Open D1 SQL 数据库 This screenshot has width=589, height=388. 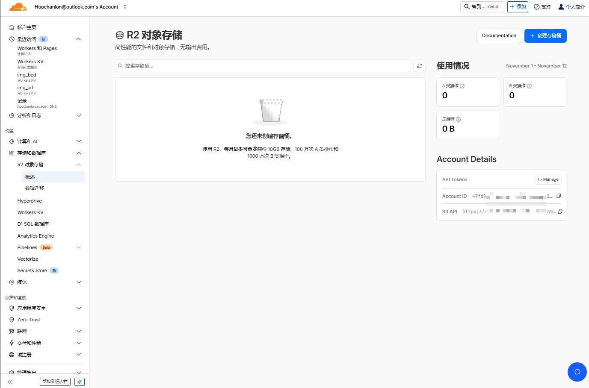click(x=33, y=224)
